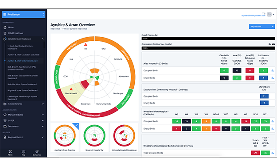This screenshot has height=166, width=277.
Task: Click the bar chart icon beside Organisation bar
Action: (x=270, y=44)
